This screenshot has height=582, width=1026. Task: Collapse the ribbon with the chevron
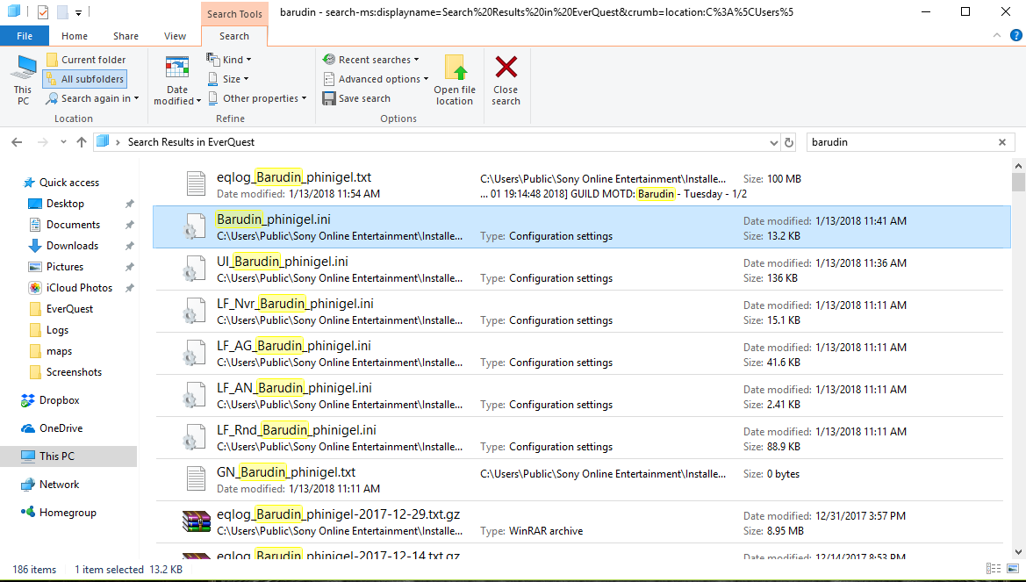(996, 35)
